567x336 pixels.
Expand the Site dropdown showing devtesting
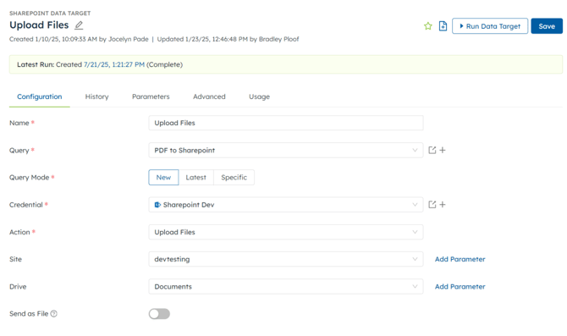(286, 259)
